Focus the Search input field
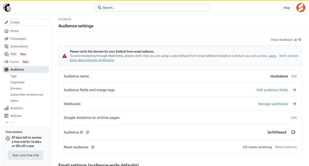Screen dimensions: 309x166 pos(153,8)
